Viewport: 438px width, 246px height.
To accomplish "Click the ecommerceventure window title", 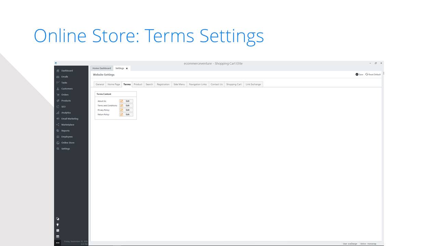I will point(213,64).
